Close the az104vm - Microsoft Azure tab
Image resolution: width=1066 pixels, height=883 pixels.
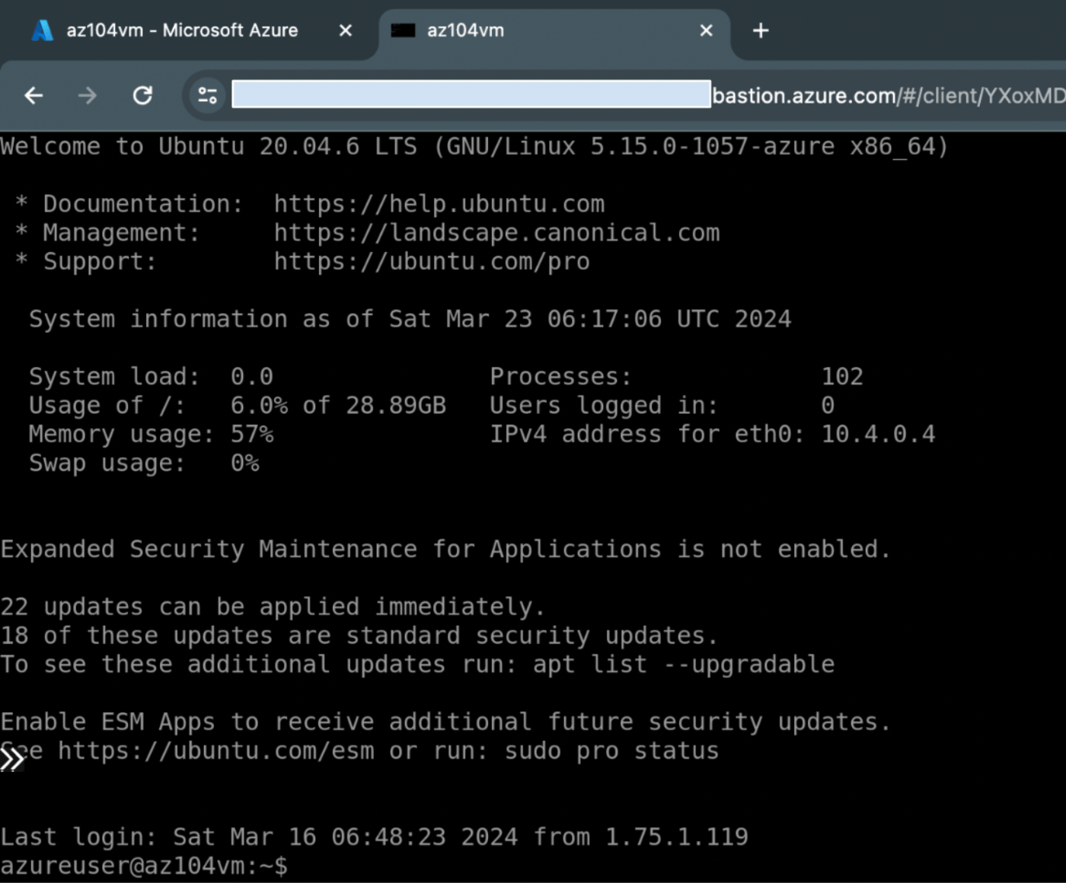coord(345,30)
